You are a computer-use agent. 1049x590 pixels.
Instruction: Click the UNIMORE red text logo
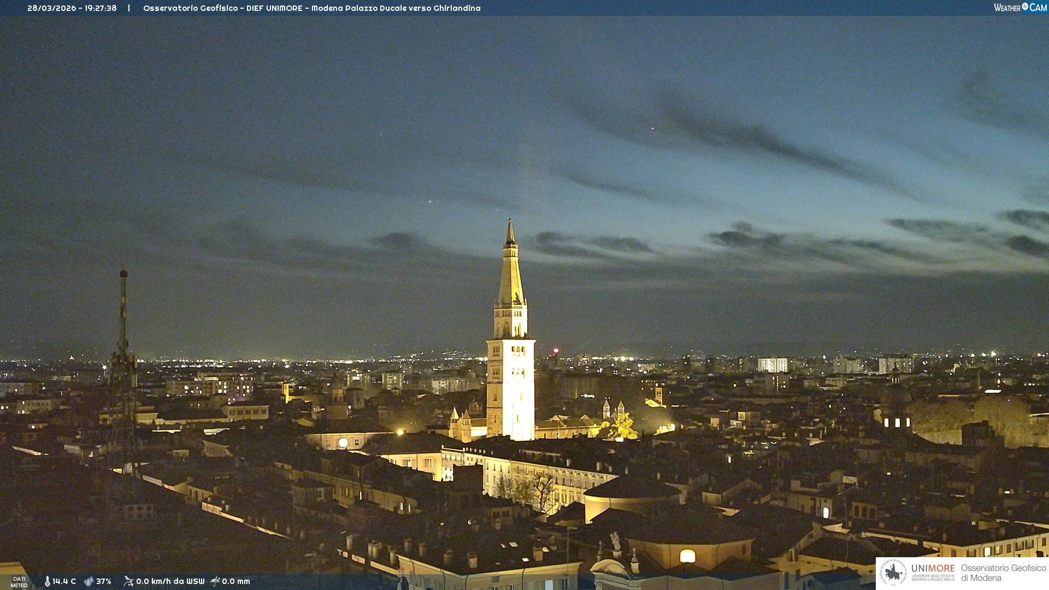pyautogui.click(x=933, y=568)
